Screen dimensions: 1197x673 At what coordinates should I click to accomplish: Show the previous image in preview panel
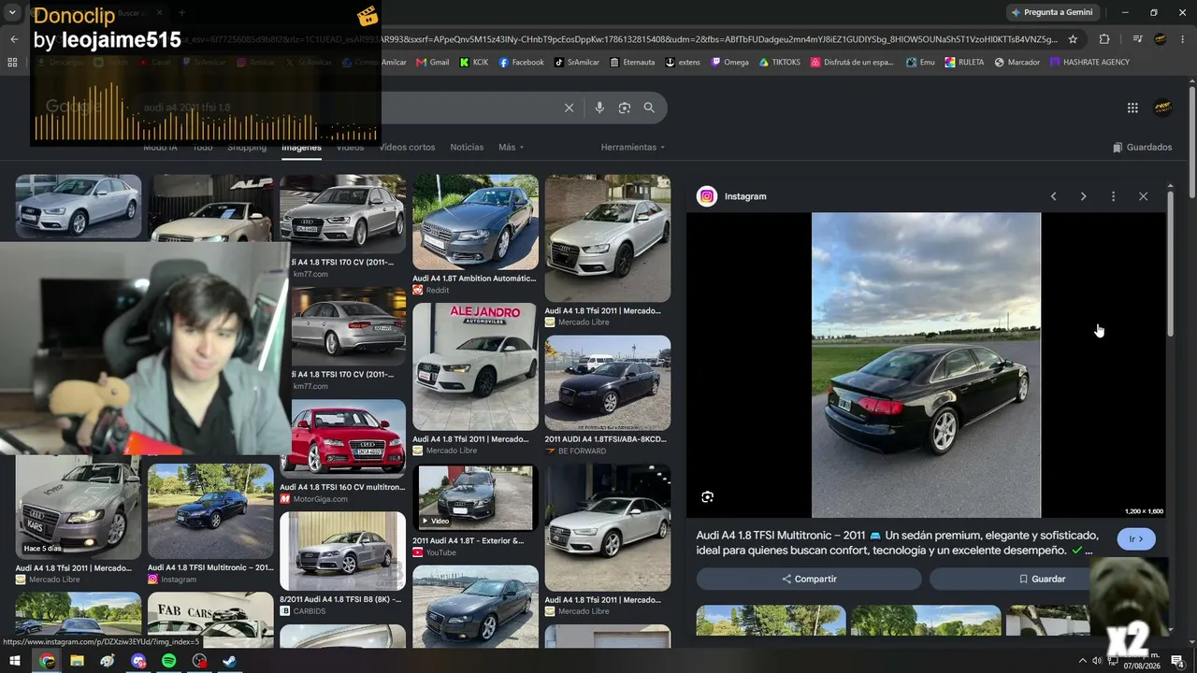(x=1053, y=196)
